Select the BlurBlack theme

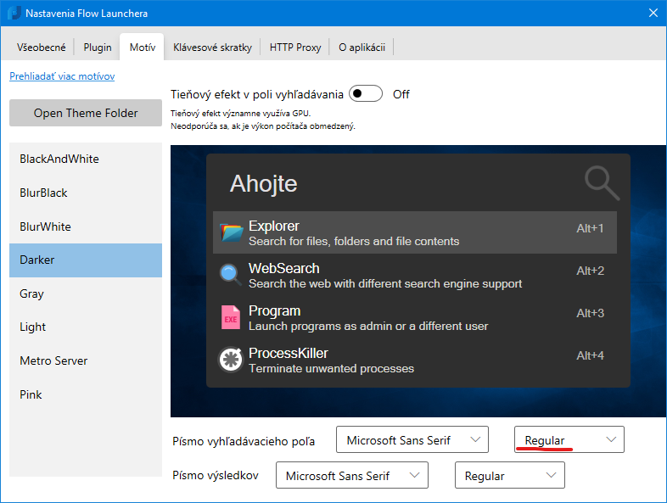[x=86, y=193]
